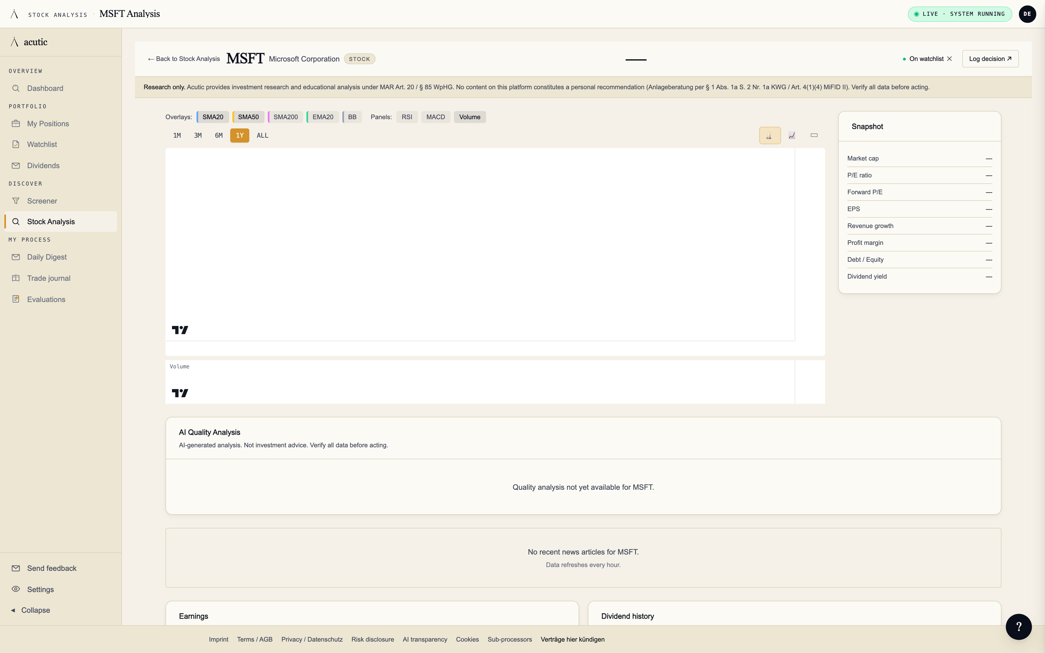Open the Watchlist page
The width and height of the screenshot is (1045, 653).
pos(60,144)
